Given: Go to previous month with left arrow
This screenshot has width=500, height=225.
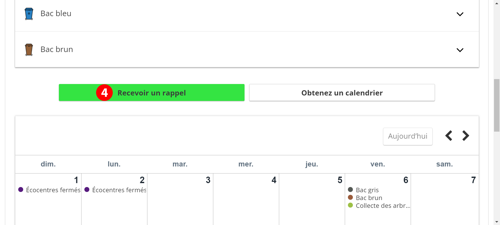Looking at the screenshot, I should point(449,136).
